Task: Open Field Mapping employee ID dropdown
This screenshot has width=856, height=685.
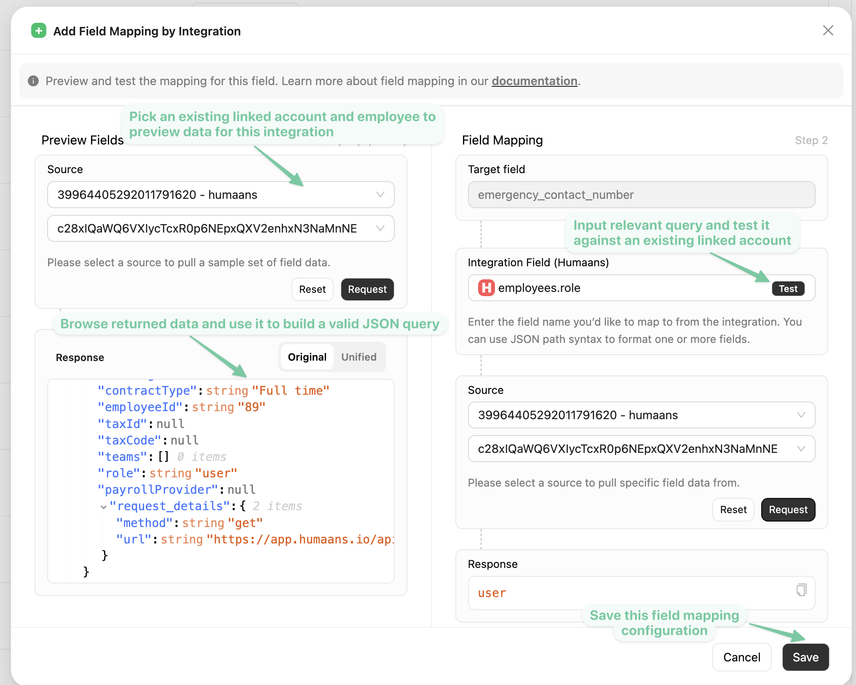Action: click(x=641, y=449)
